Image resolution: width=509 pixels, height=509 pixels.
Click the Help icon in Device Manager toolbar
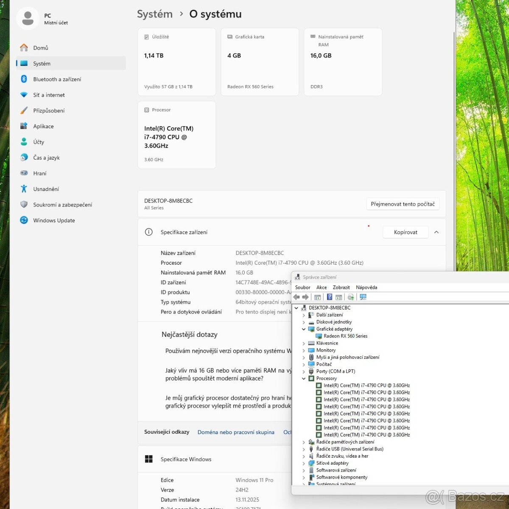tap(330, 297)
